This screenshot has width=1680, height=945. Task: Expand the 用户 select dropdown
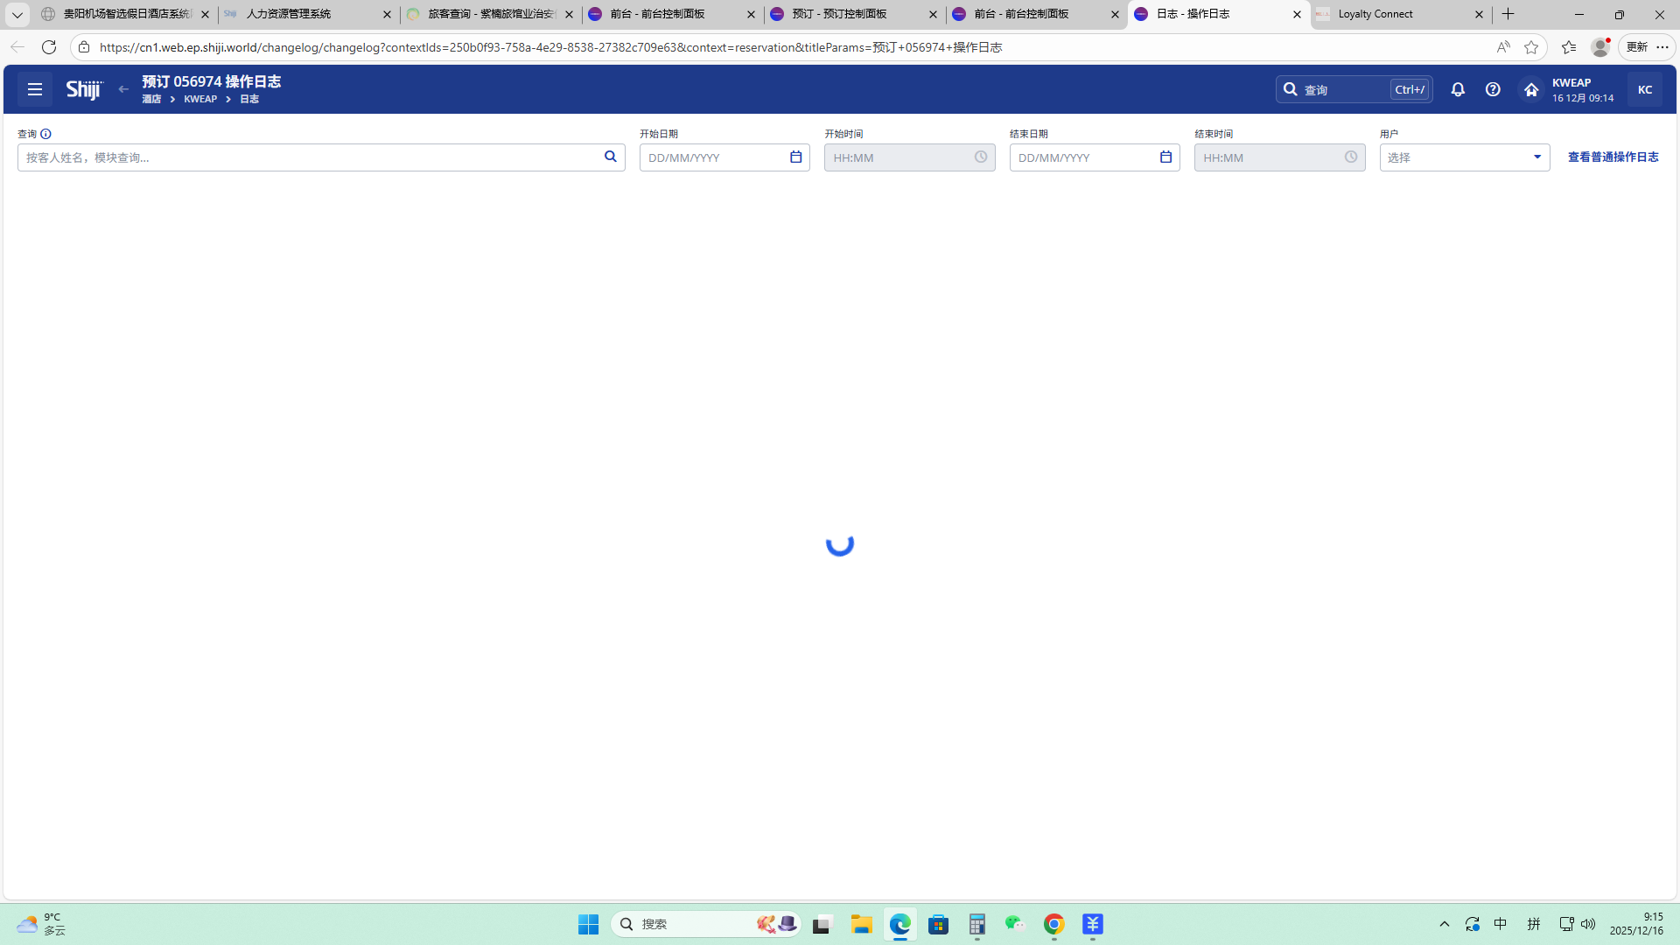point(1536,157)
